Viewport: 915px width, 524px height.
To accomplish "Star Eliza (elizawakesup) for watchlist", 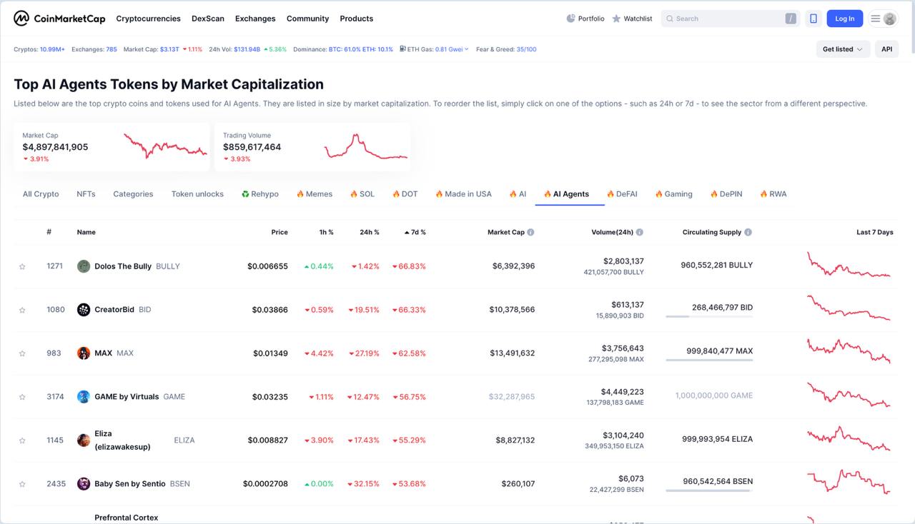I will [x=22, y=440].
